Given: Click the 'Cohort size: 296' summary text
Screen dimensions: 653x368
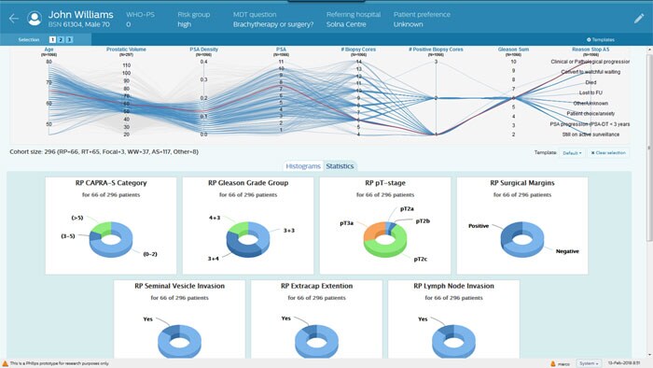Looking at the screenshot, I should (104, 151).
